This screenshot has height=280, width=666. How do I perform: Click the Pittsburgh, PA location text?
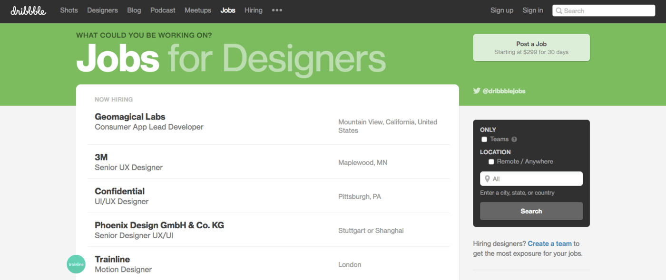coord(360,196)
